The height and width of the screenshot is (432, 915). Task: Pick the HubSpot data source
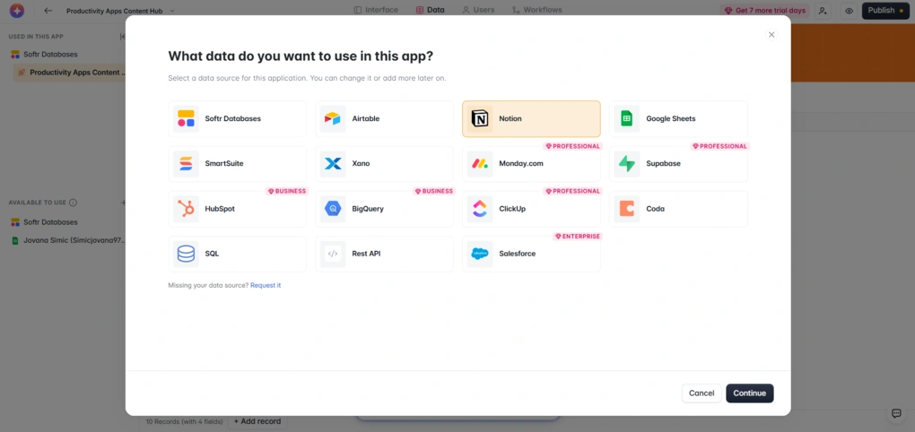238,209
